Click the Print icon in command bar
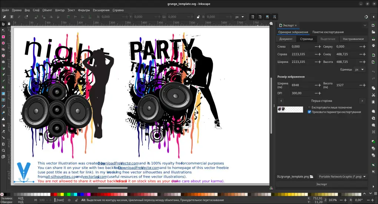The image size is (378, 204). click(x=374, y=45)
